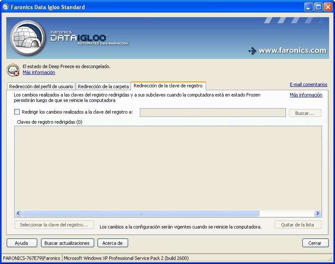Click the scroll right arrow
Image resolution: width=335 pixels, height=264 pixels.
318,213
